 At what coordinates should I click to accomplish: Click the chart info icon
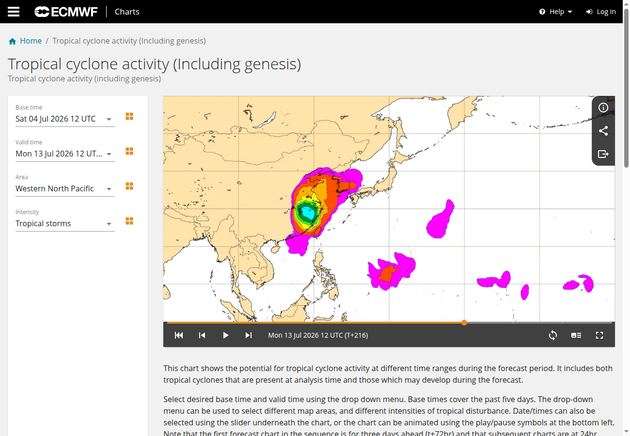[x=603, y=108]
